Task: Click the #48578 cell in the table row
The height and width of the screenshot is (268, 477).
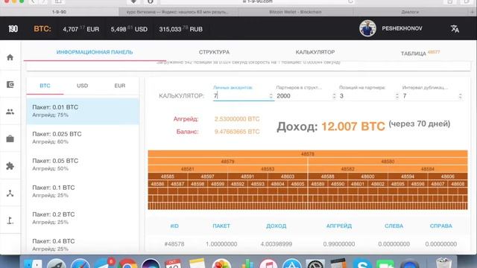Action: (174, 244)
